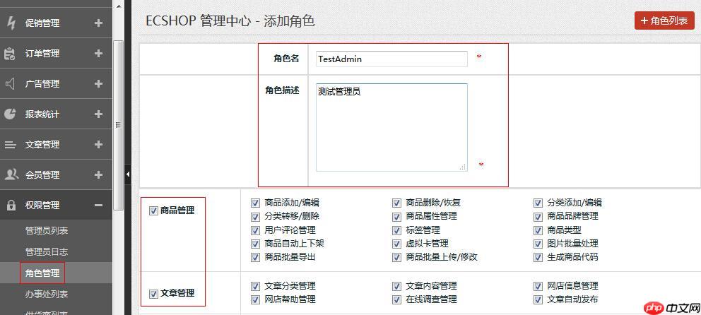Uncheck 商品删除/恢复 permission

coord(396,203)
